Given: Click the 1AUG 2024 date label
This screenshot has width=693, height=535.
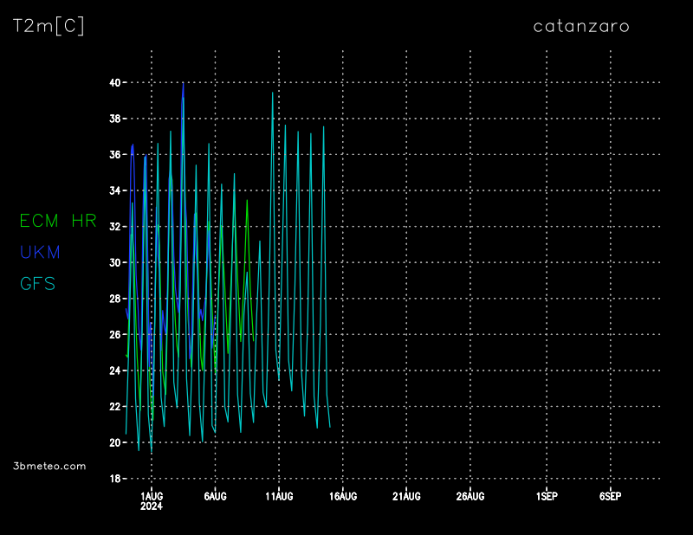Looking at the screenshot, I should click(x=152, y=500).
